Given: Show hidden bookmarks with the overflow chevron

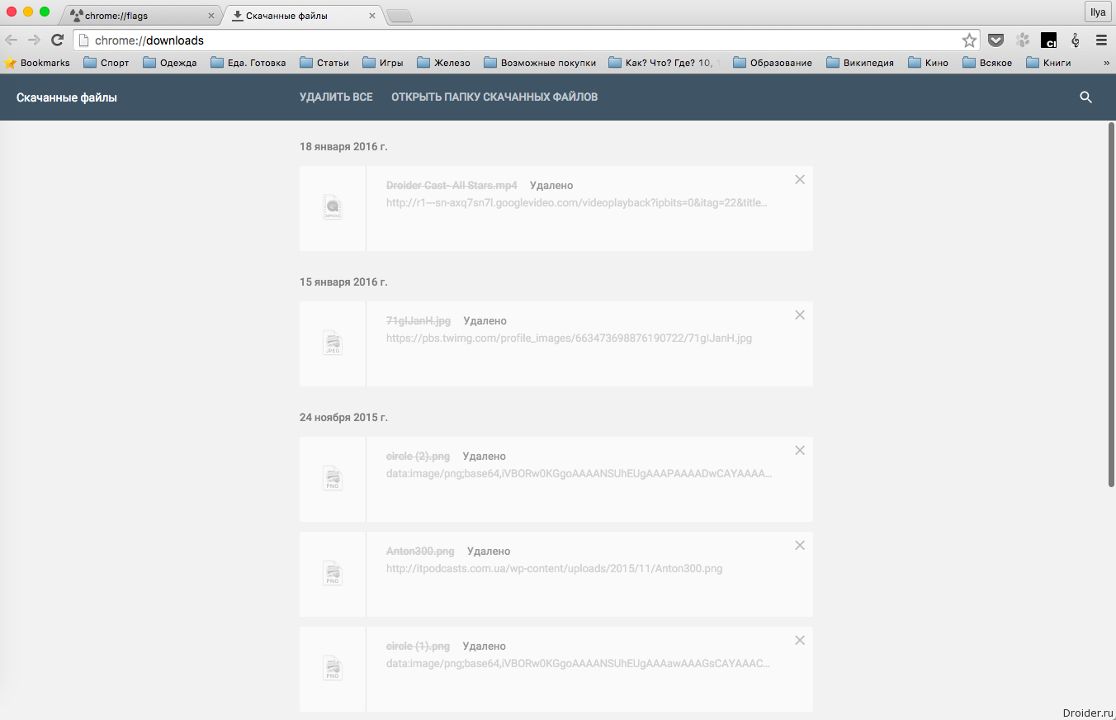Looking at the screenshot, I should [1106, 63].
